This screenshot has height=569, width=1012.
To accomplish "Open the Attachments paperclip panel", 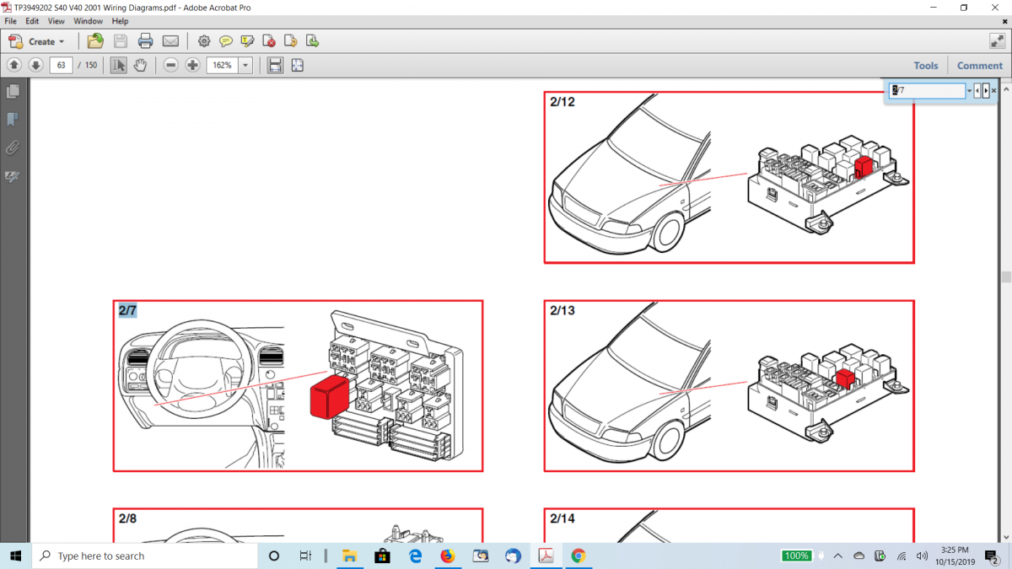I will (x=13, y=148).
